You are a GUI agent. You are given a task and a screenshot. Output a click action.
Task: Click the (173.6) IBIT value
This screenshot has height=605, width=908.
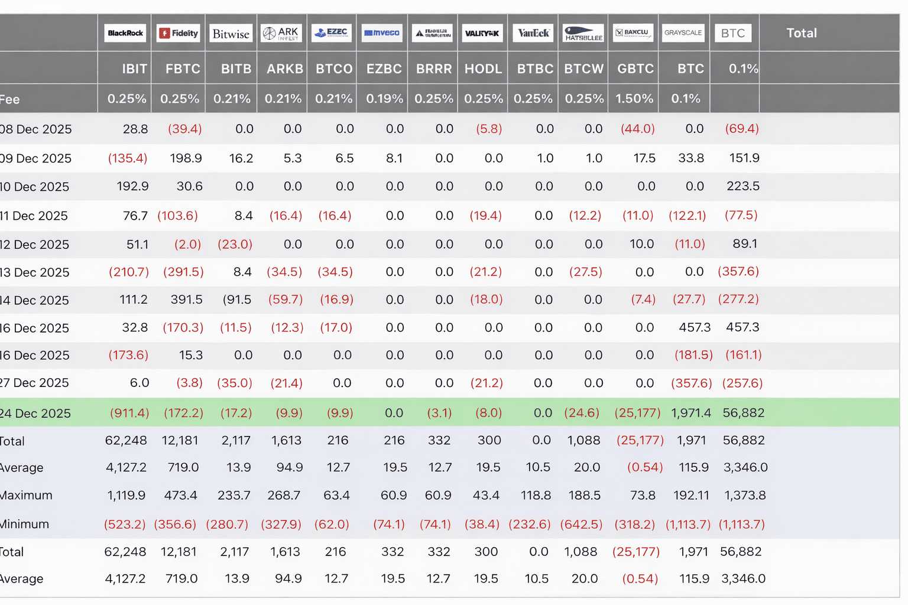tap(128, 355)
